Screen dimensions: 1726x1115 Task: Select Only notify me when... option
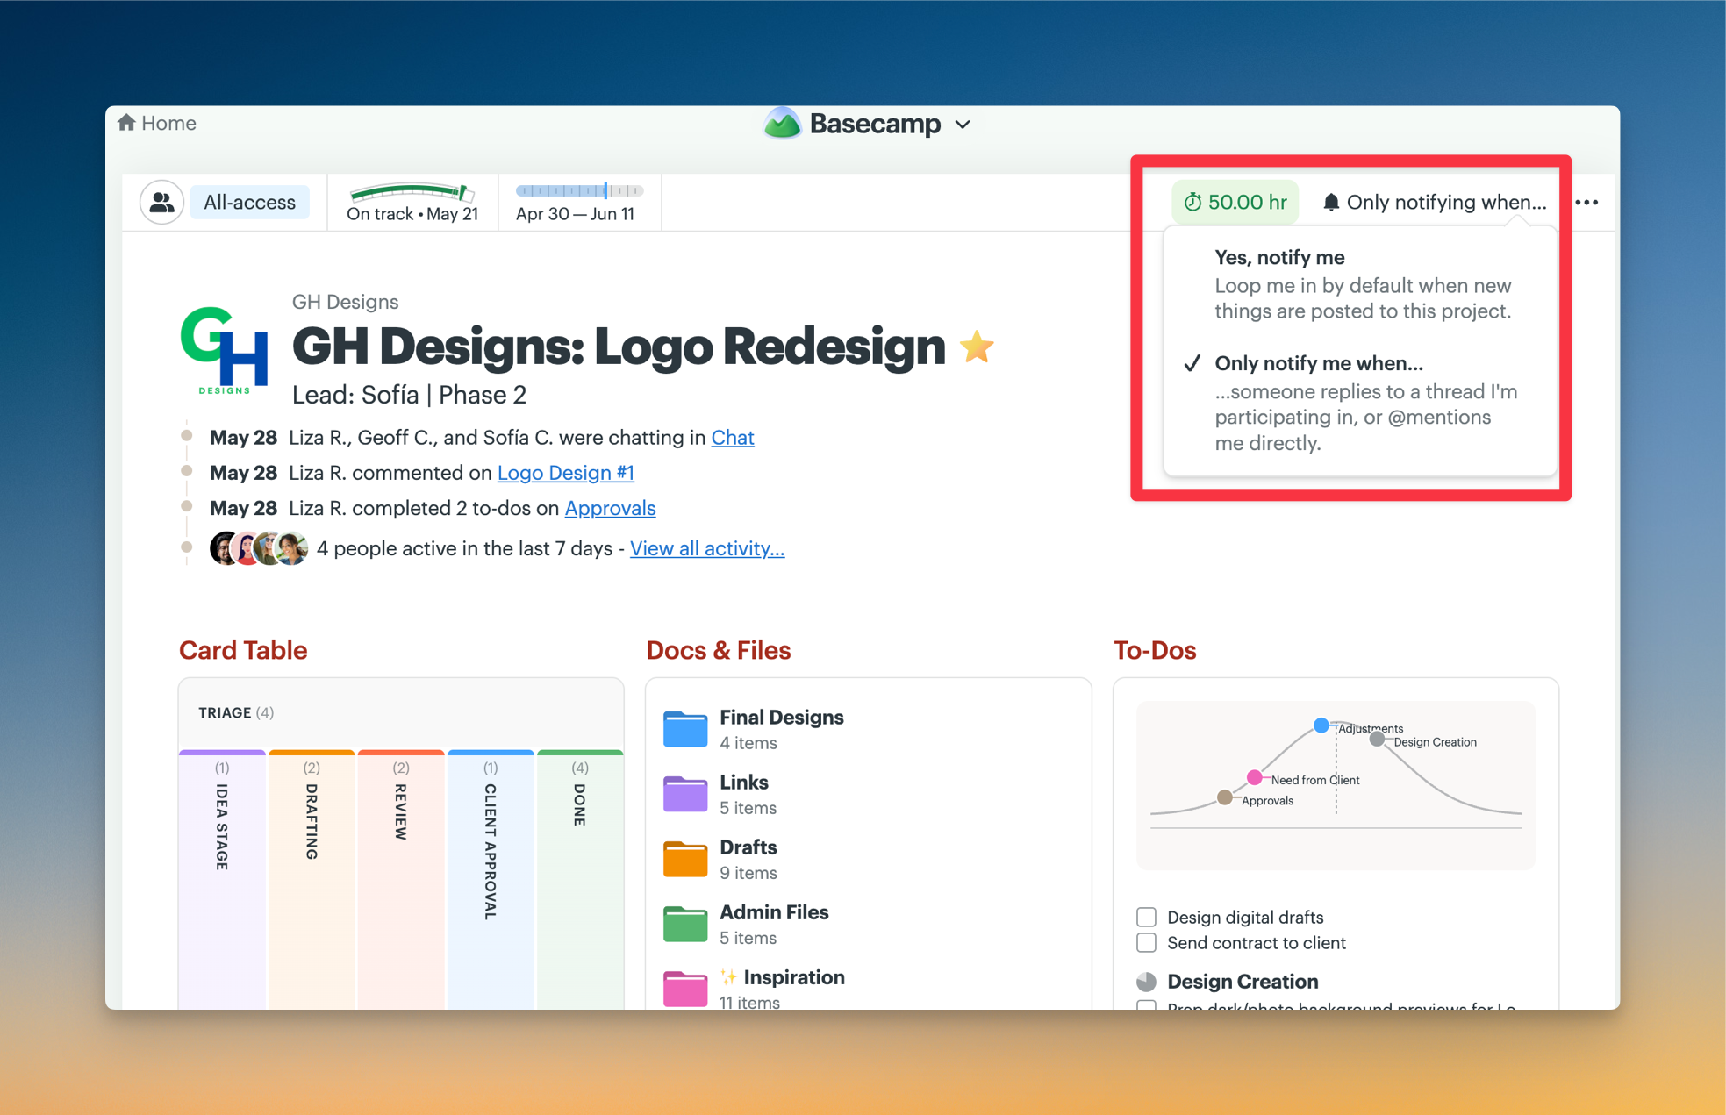point(1359,403)
